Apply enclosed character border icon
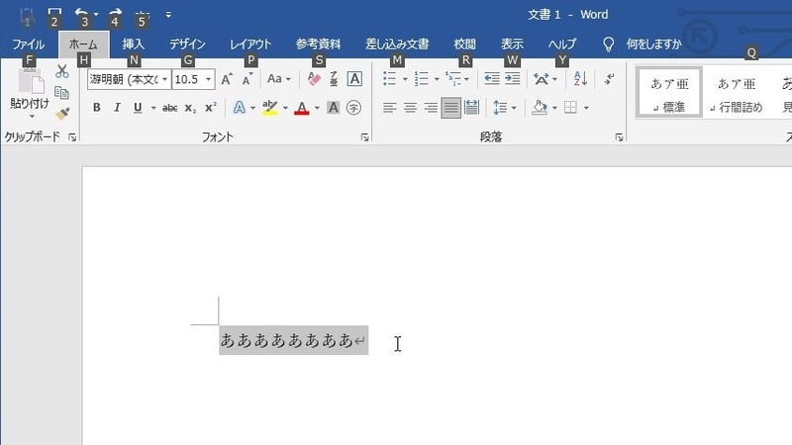The image size is (792, 445). 354,79
